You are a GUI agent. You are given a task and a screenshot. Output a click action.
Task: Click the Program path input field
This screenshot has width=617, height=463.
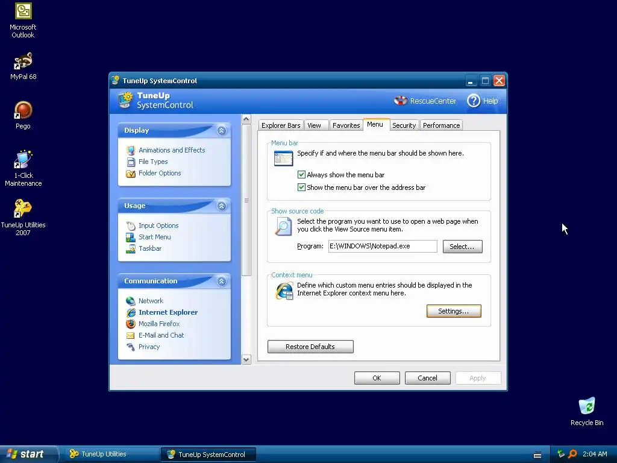point(383,247)
